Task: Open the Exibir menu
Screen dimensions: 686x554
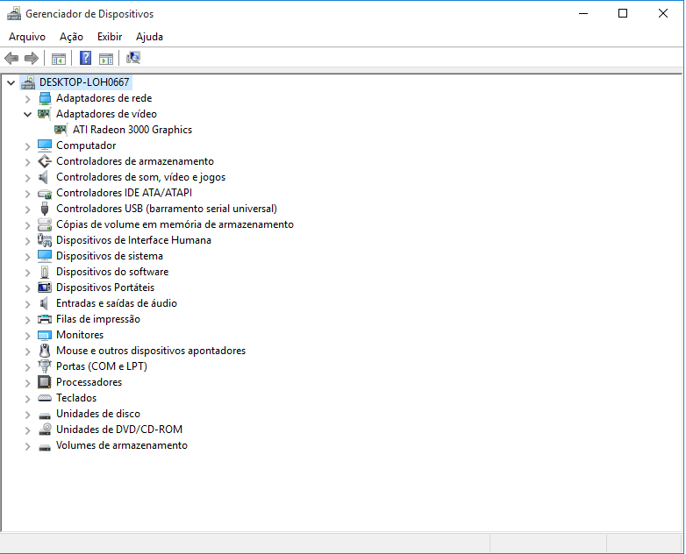Action: 110,37
